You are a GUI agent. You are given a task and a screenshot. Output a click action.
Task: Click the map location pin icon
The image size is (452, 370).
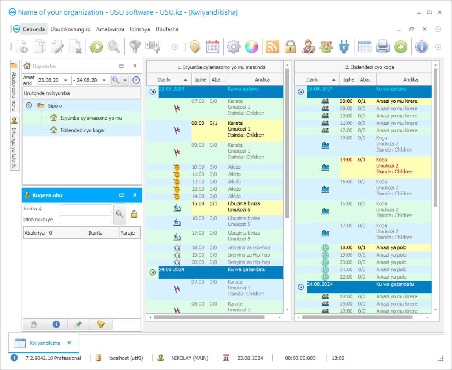195,47
